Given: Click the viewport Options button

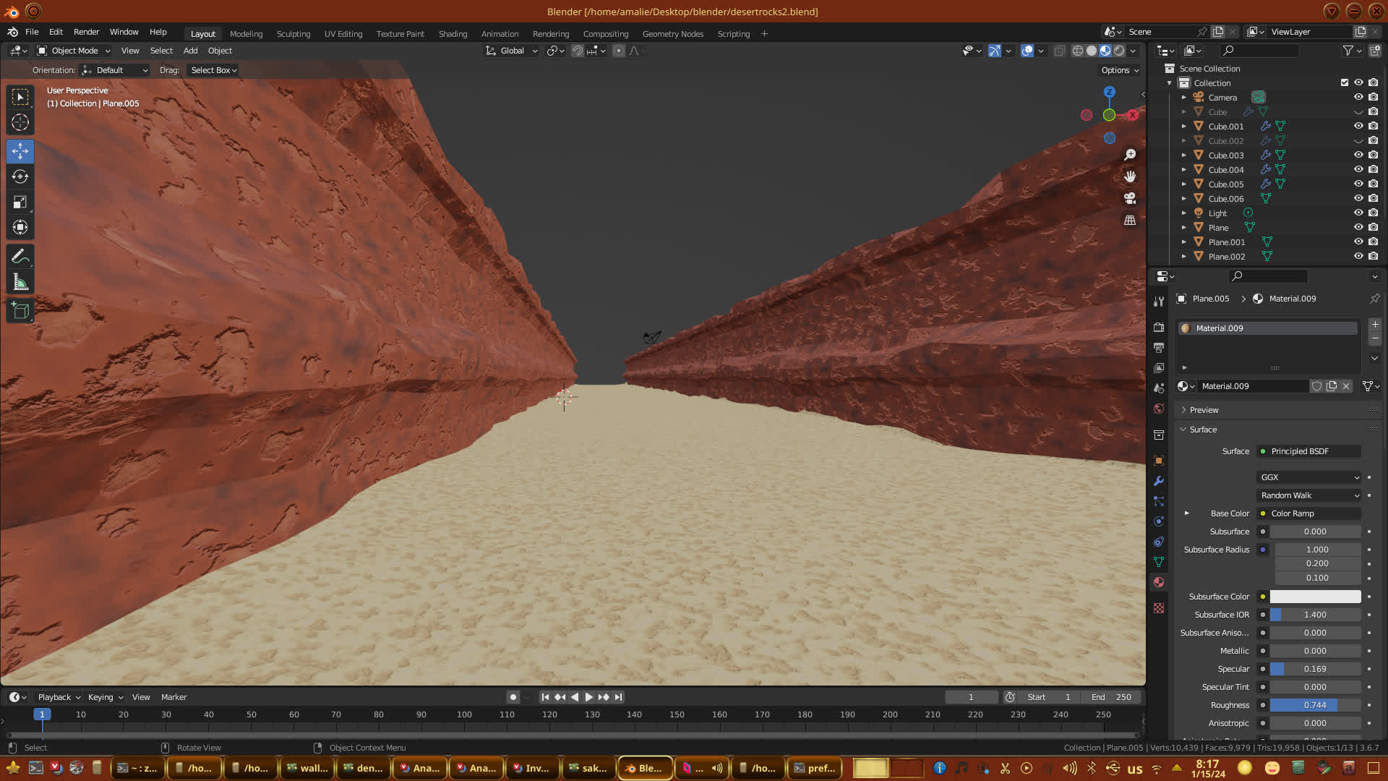Looking at the screenshot, I should coord(1120,70).
